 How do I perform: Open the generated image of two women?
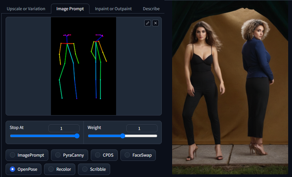point(230,88)
